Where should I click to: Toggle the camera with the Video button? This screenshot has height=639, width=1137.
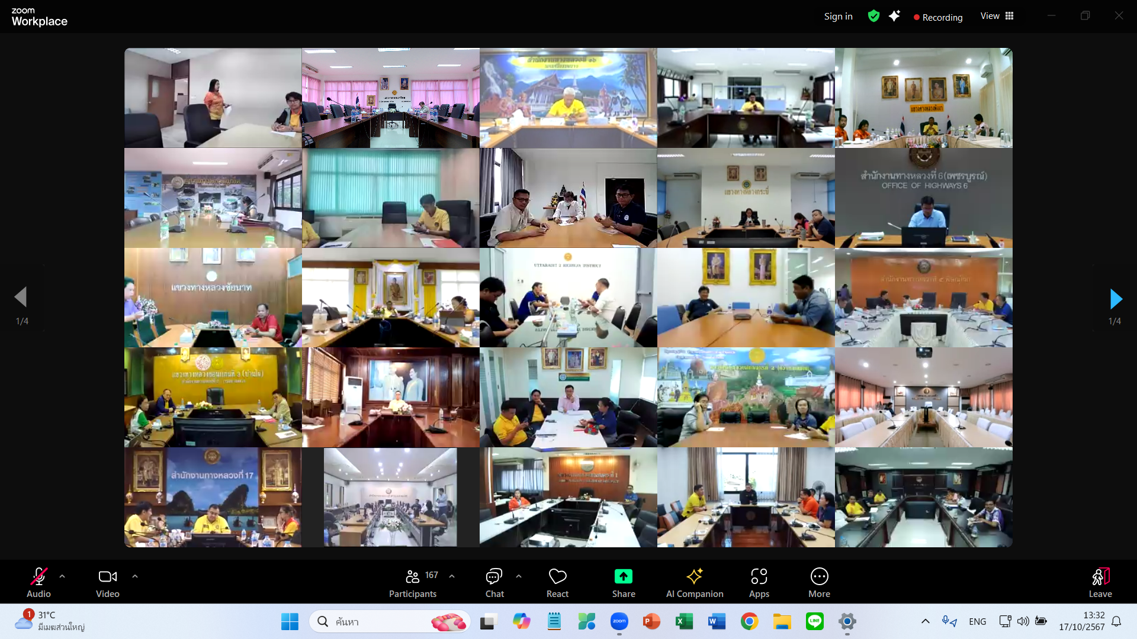tap(107, 576)
